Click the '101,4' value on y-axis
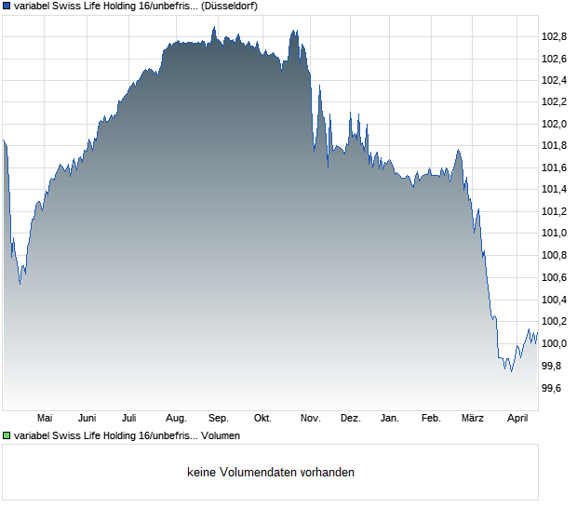 [x=554, y=190]
